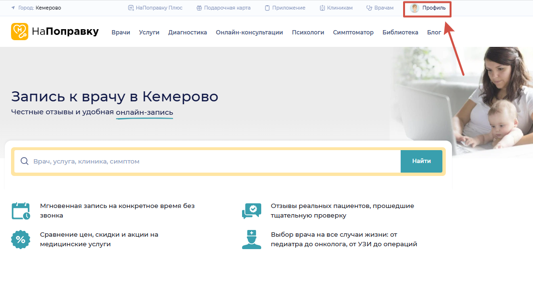Screen dimensions: 533x284
Task: Focus the Врач, услуга, клиника, симптом search field
Action: [x=208, y=161]
